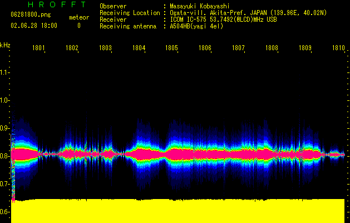Click the 1806 time marker
This screenshot has height=223, width=350.
point(205,48)
